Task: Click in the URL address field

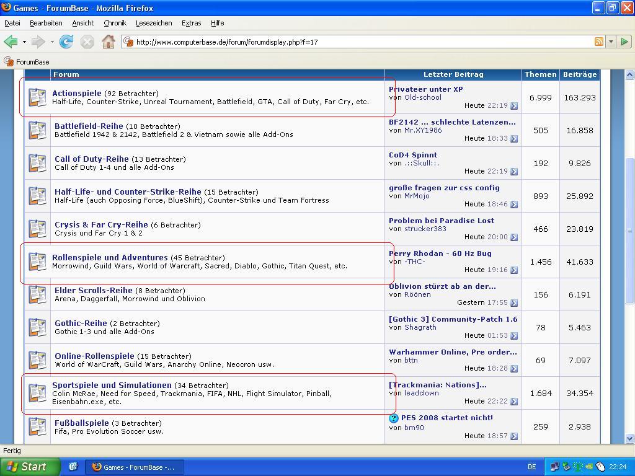Action: 362,42
